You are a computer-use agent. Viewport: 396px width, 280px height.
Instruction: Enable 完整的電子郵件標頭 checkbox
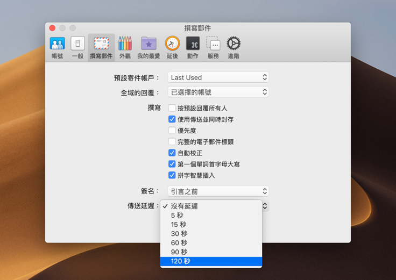coord(172,141)
